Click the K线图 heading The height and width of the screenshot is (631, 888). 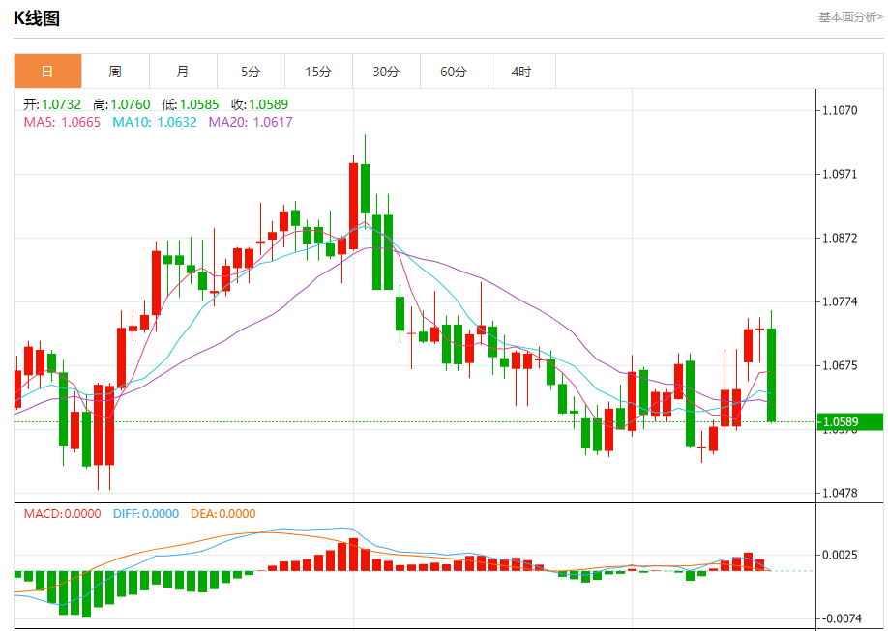tap(37, 18)
